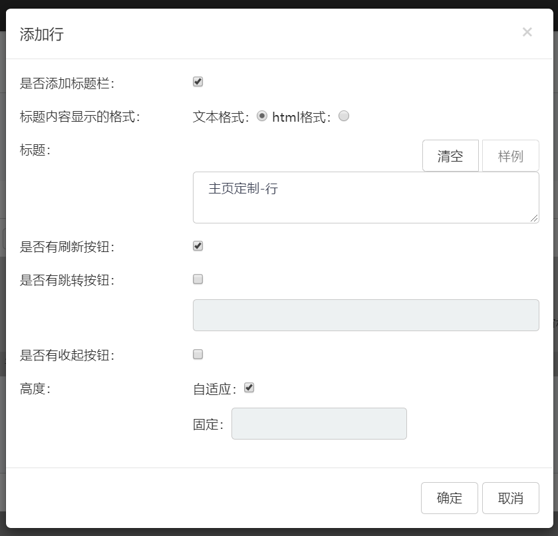
Task: Click inside the 主页定制-行 title textarea
Action: tap(365, 197)
